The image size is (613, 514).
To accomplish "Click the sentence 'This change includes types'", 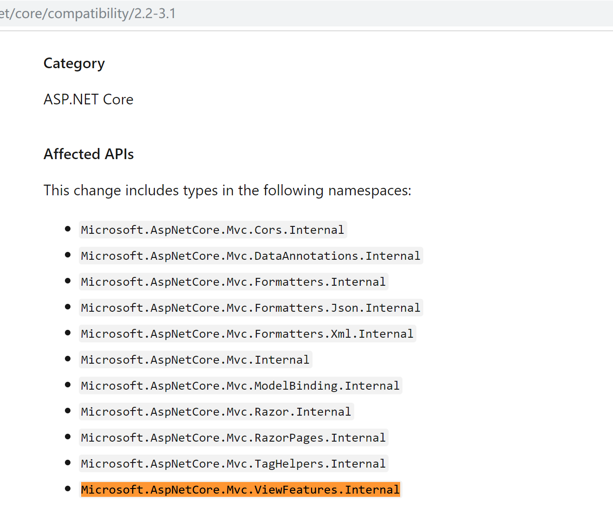I will [x=227, y=190].
